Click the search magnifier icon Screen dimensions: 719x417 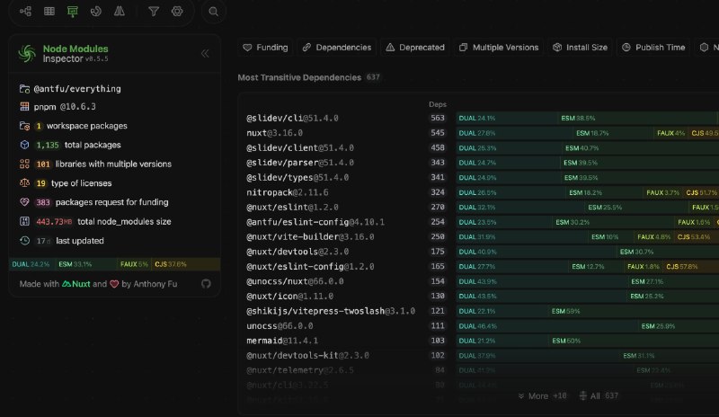213,12
